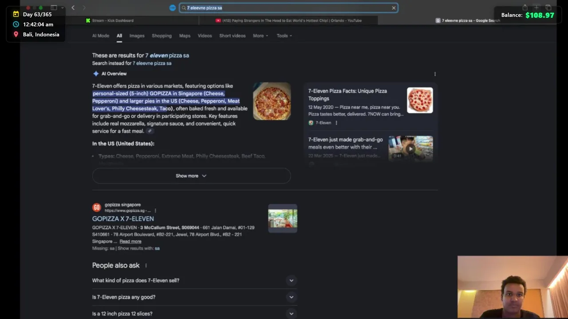Click the 7-Eleven favicon in source card

[311, 123]
